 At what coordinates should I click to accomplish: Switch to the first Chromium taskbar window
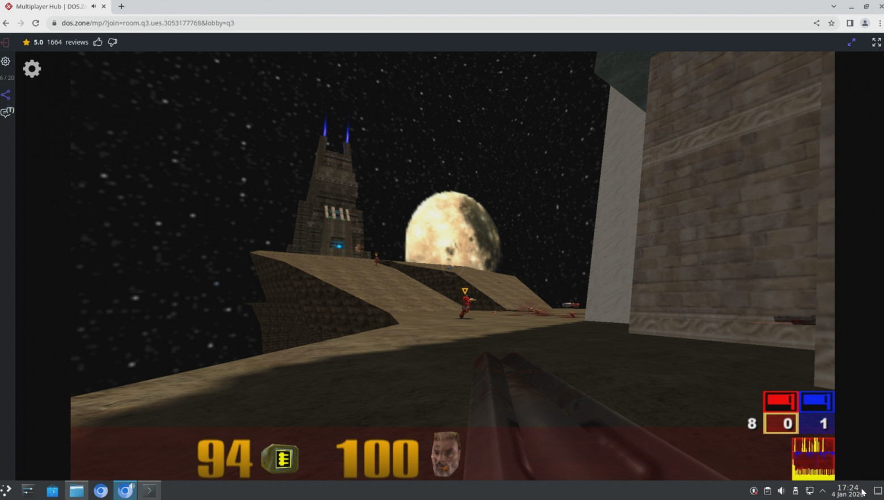tap(101, 490)
